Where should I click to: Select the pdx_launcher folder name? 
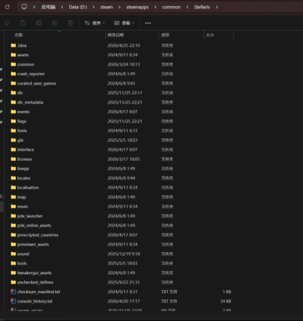[30, 216]
